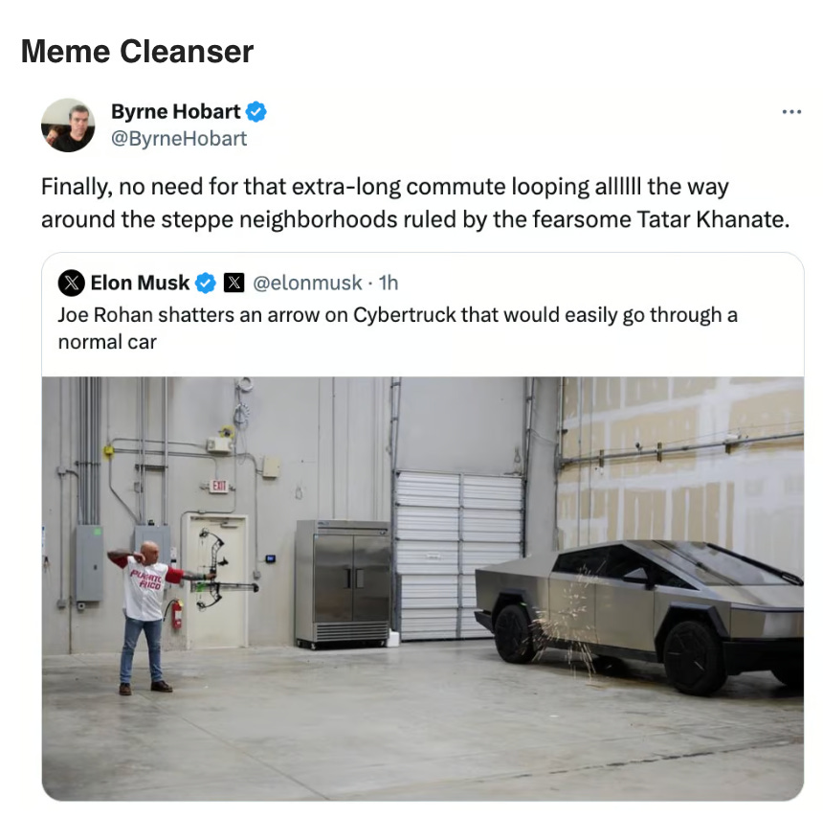This screenshot has height=818, width=823.
Task: Click the EXIT sign in the photo
Action: [x=219, y=486]
